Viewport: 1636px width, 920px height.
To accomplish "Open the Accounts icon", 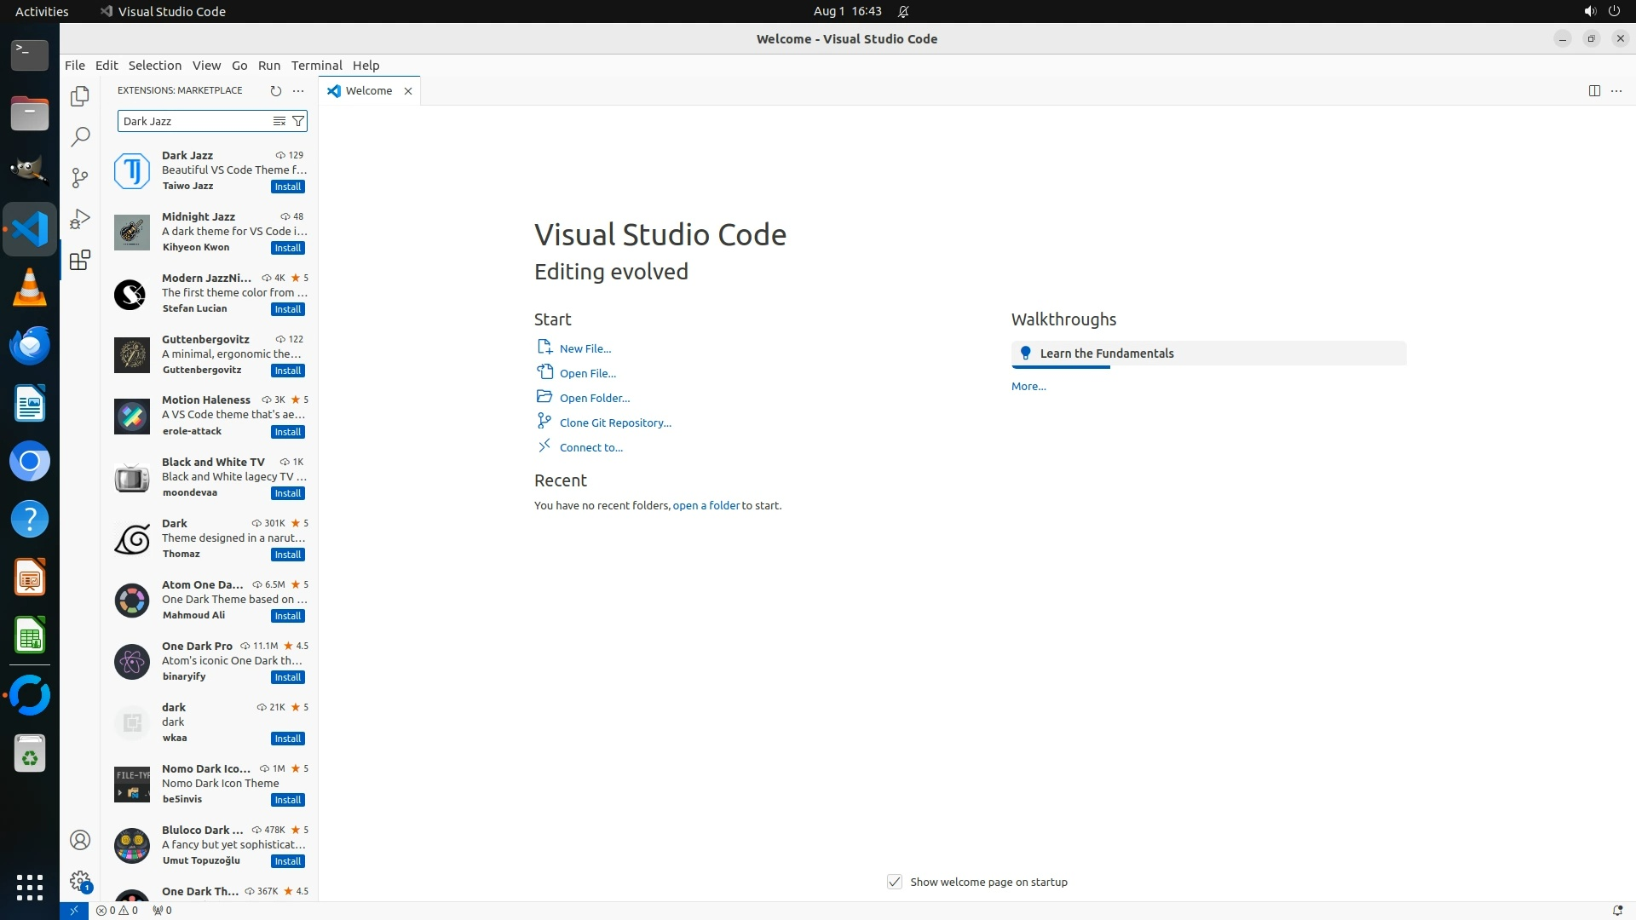I will pyautogui.click(x=79, y=840).
